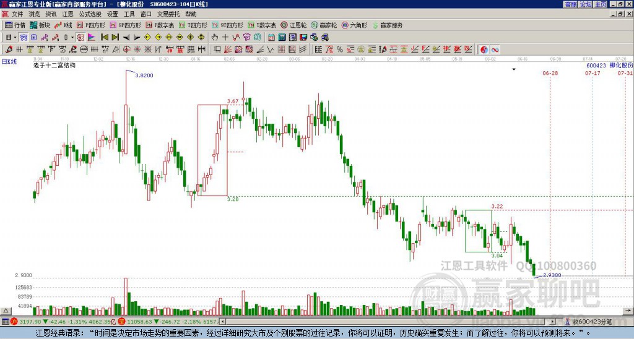Image resolution: width=634 pixels, height=339 pixels.
Task: Open the T数字表 tool
Action: [262, 25]
